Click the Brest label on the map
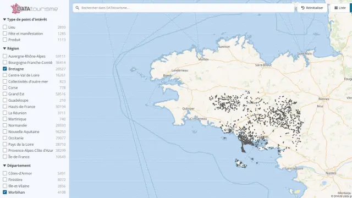Screen dimensions: 352x198 pyautogui.click(x=167, y=76)
